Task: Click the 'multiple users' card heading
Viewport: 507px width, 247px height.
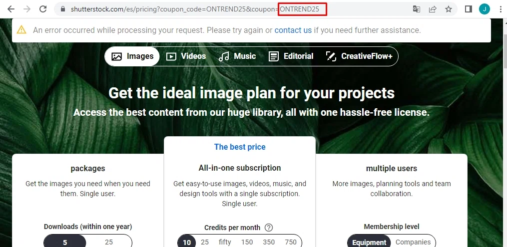Action: point(391,169)
